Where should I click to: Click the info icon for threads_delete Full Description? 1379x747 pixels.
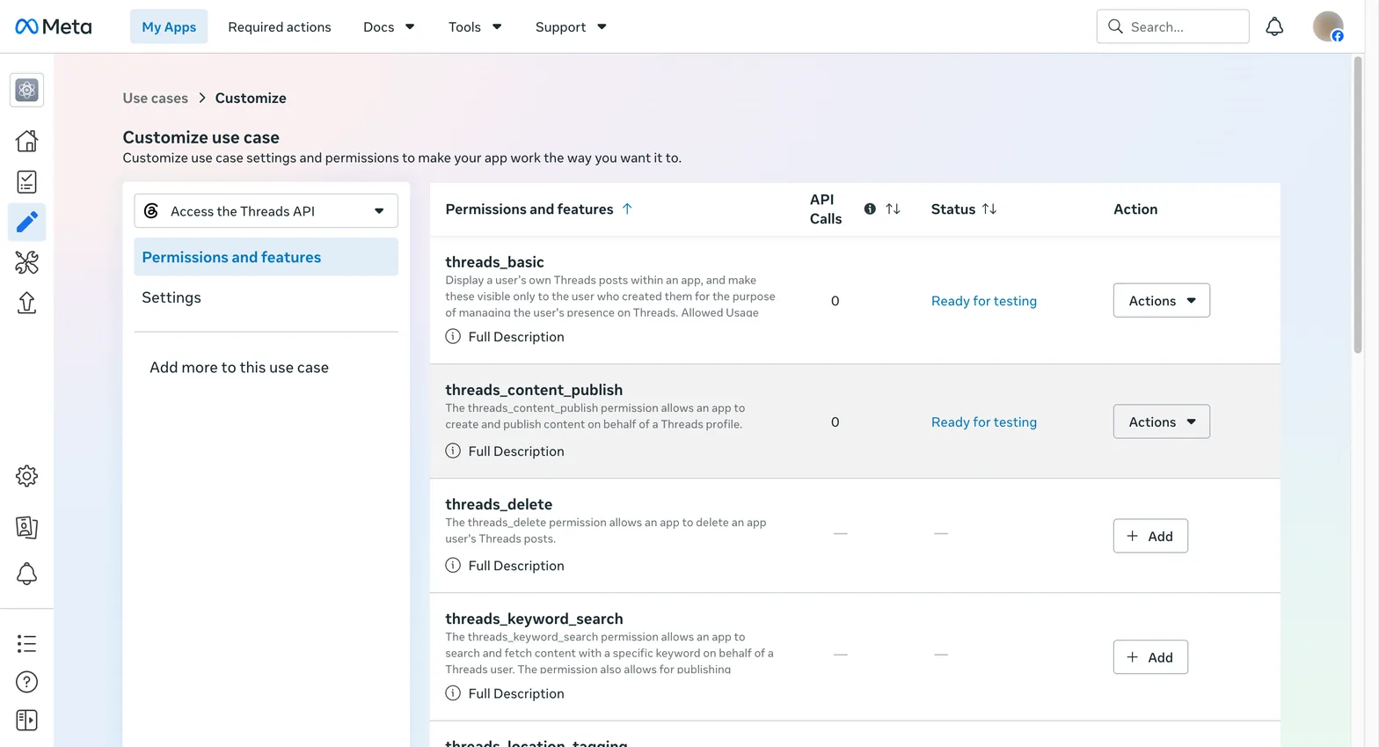click(453, 565)
